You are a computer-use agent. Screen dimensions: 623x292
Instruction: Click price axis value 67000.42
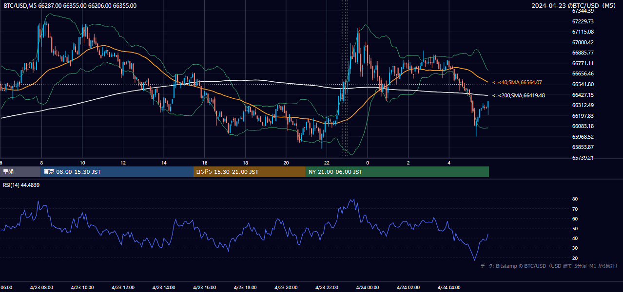(583, 42)
